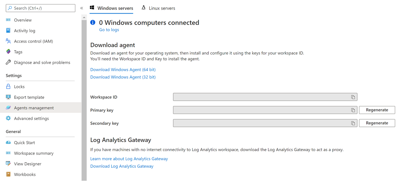
Task: Open the Activity log icon
Action: tap(8, 31)
